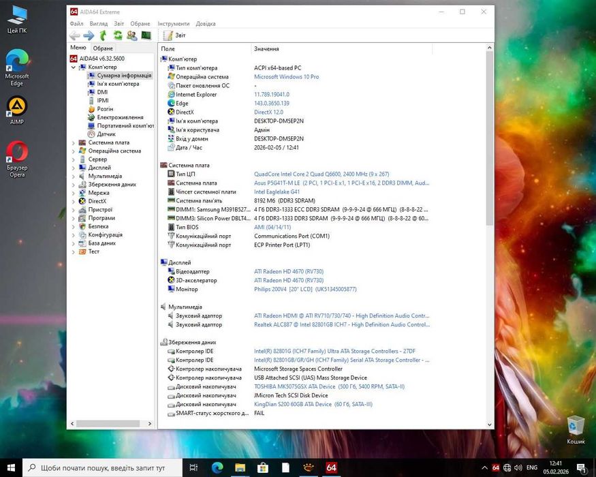Expand the Системна плата tree node
The height and width of the screenshot is (477, 596).
point(74,142)
